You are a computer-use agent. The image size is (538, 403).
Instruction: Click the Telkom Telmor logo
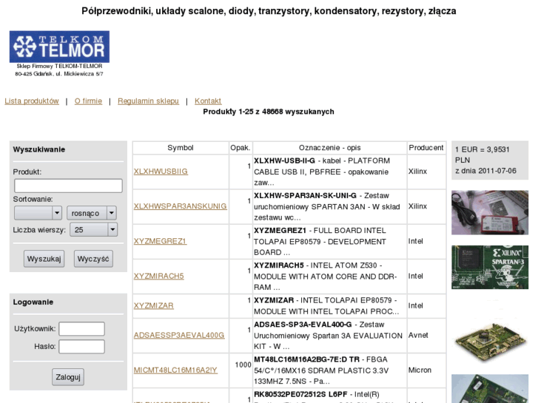tap(59, 47)
